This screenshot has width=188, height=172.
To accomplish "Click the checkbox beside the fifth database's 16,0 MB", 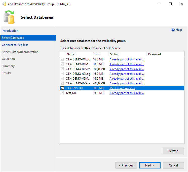I will tap(62, 78).
